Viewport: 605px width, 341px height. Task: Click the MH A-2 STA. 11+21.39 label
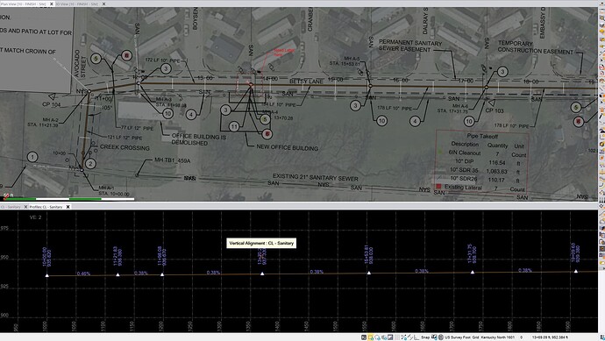click(43, 122)
